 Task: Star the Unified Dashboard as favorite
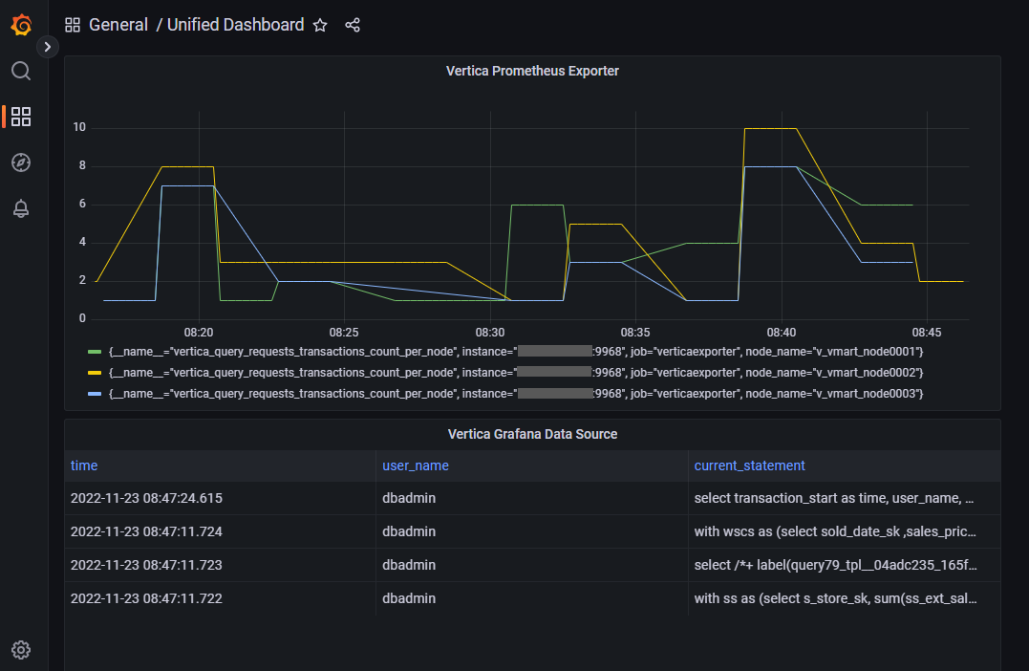tap(320, 25)
